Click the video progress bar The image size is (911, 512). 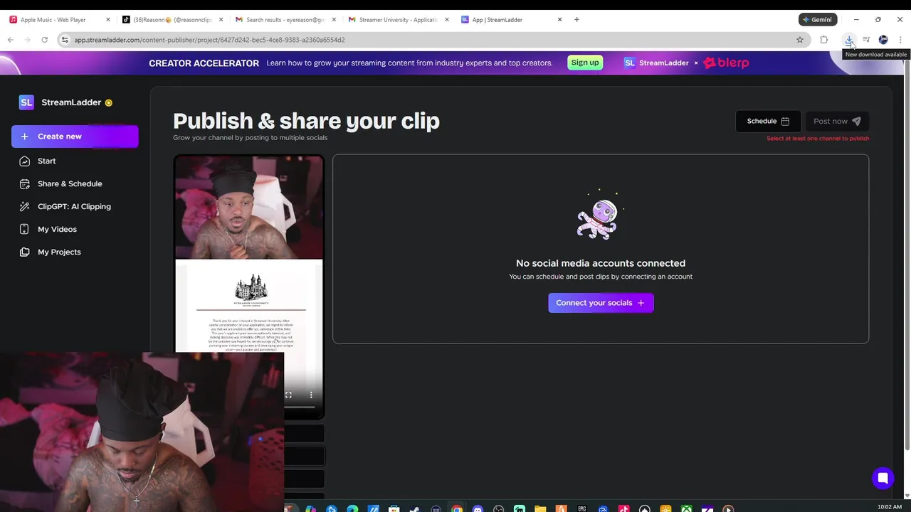tap(300, 407)
